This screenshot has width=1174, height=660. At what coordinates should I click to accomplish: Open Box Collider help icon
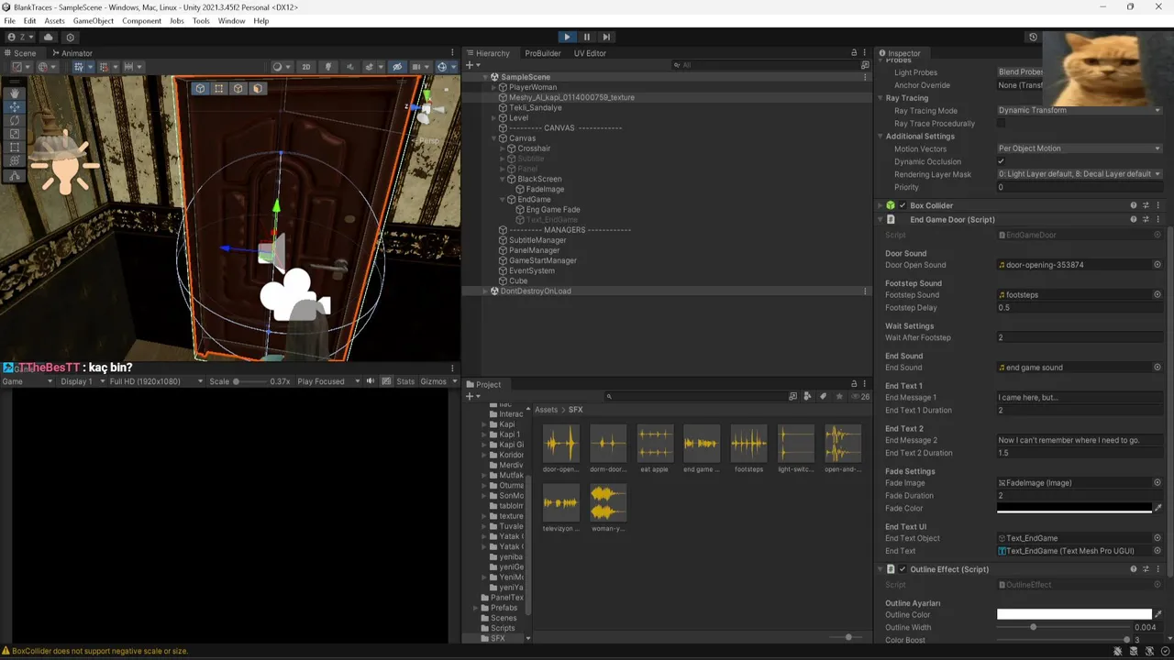[1134, 206]
